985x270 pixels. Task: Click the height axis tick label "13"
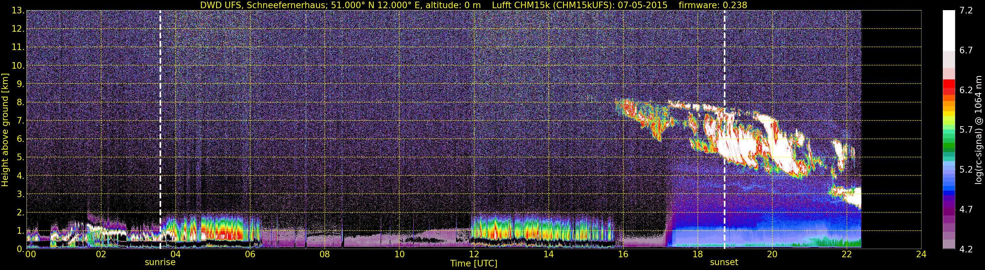pyautogui.click(x=18, y=11)
